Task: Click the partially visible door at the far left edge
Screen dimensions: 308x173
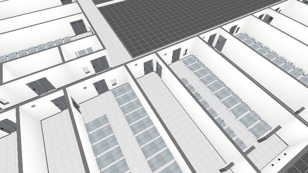Action: tap(8, 126)
